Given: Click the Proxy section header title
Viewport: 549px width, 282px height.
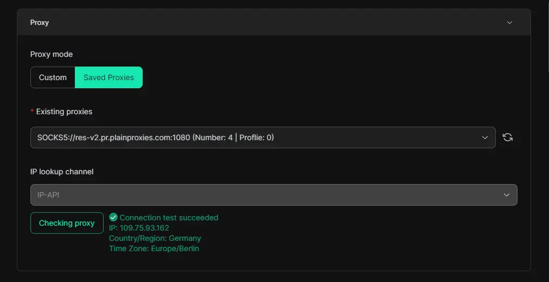Looking at the screenshot, I should [39, 22].
